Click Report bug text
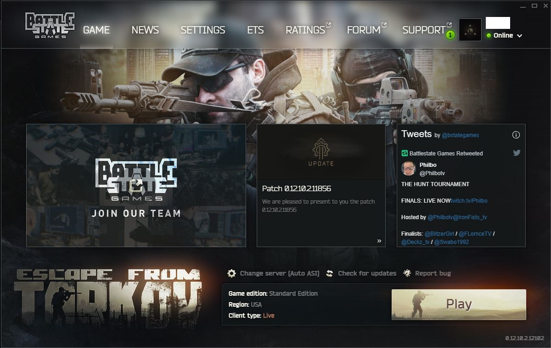 pos(433,273)
